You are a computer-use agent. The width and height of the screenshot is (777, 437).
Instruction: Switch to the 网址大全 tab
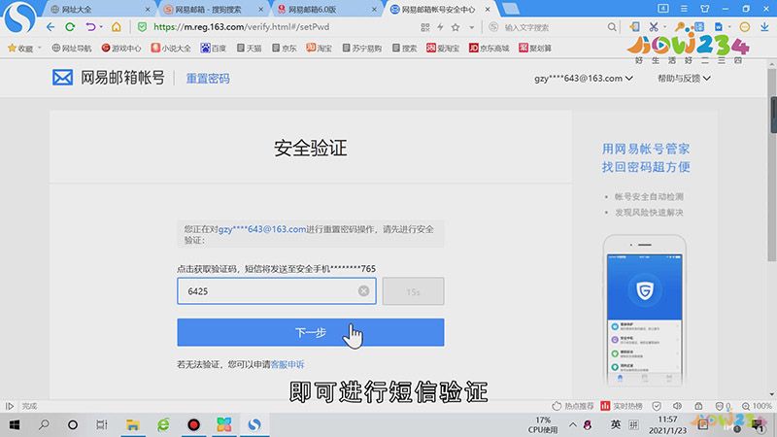[100, 9]
